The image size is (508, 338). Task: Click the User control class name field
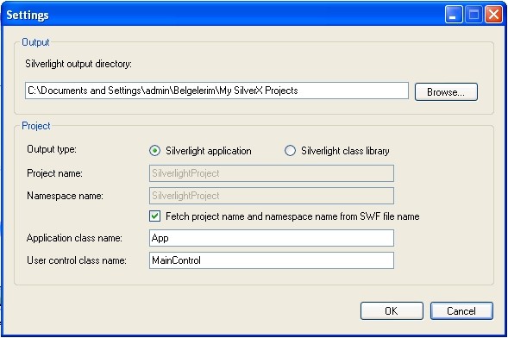[x=272, y=260]
